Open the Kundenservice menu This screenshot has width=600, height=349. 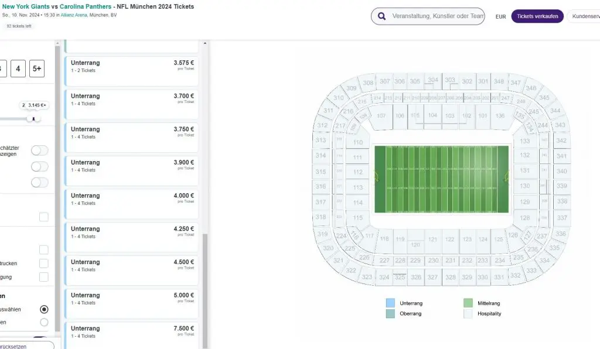click(585, 16)
